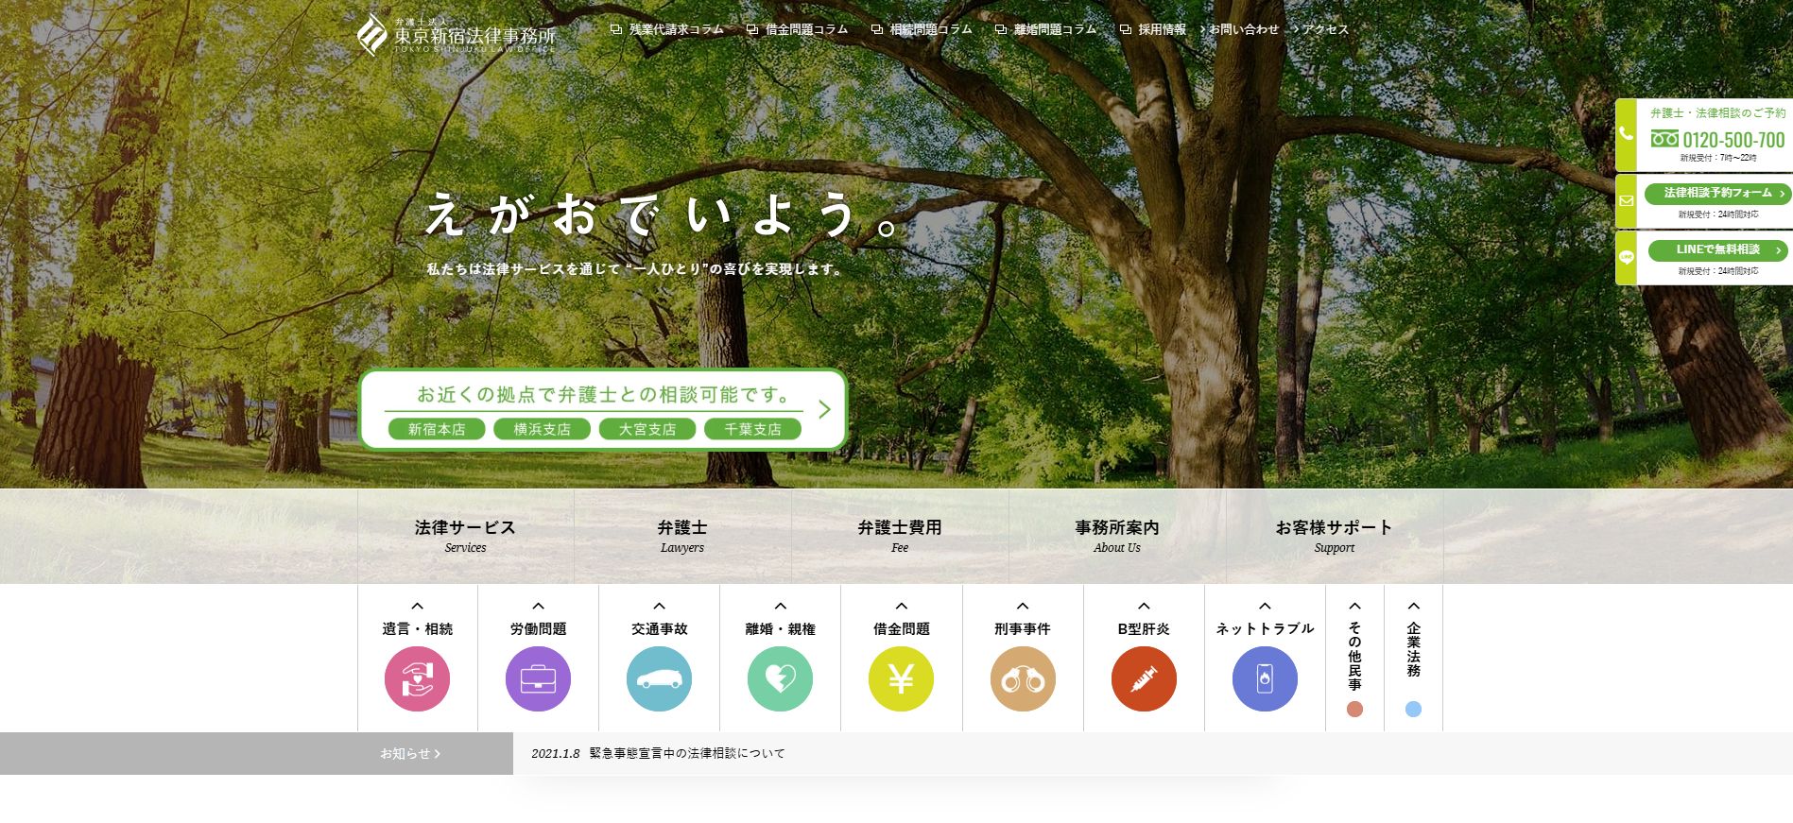1793x823 pixels.
Task: Click the window icon beside 残業代請求コラム
Action: tap(616, 29)
